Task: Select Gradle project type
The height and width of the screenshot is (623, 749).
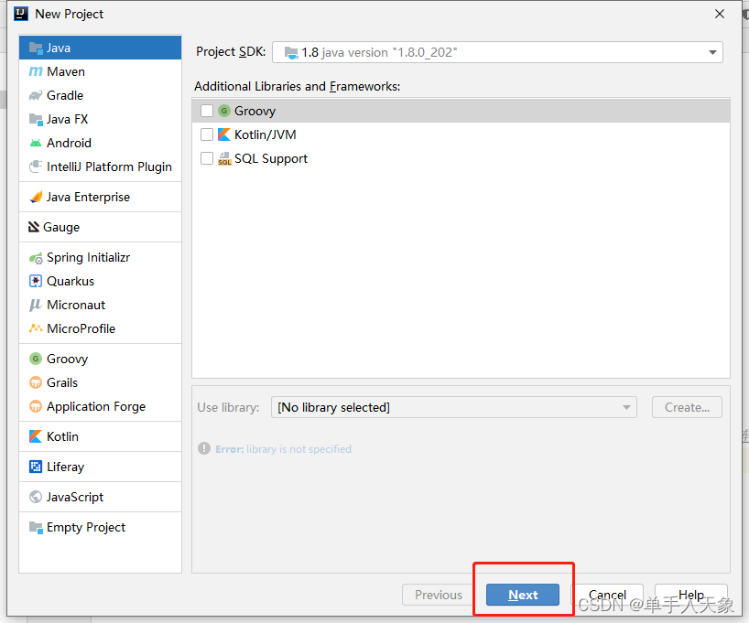Action: click(x=101, y=95)
